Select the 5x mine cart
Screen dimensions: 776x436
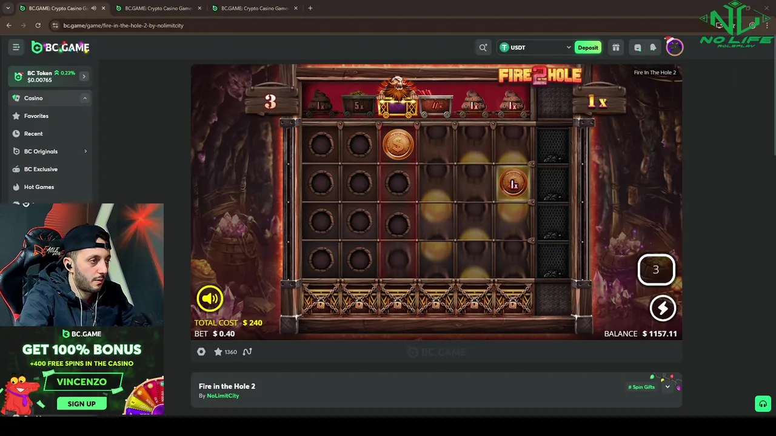(359, 105)
